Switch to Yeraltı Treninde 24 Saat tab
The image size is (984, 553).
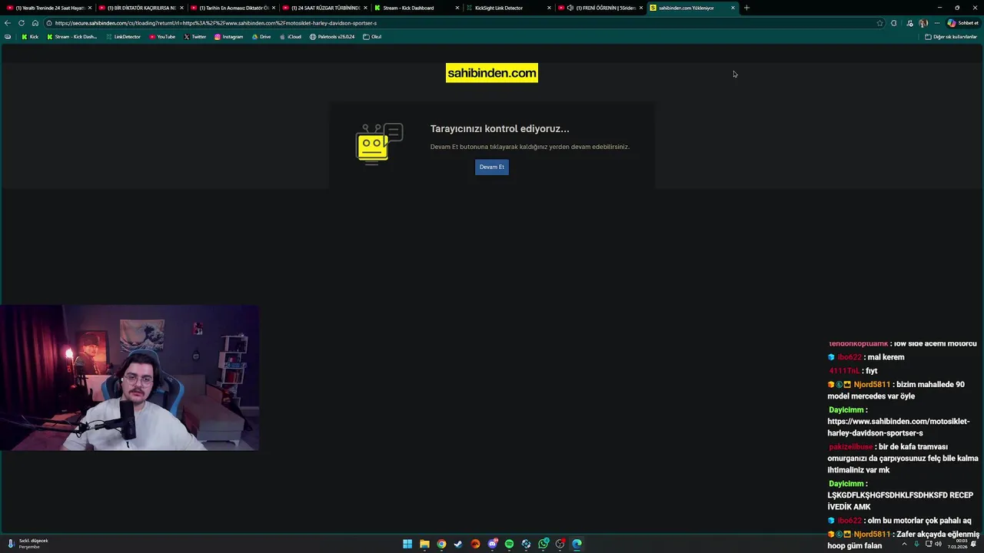pos(48,8)
